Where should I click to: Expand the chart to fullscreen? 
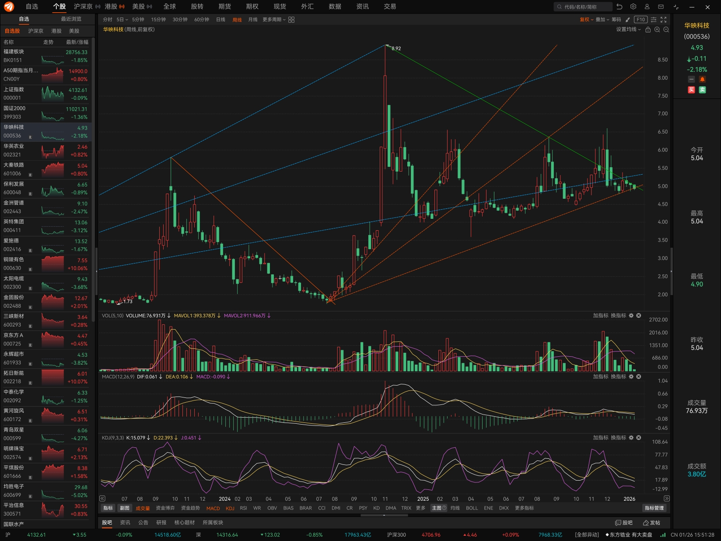point(664,20)
